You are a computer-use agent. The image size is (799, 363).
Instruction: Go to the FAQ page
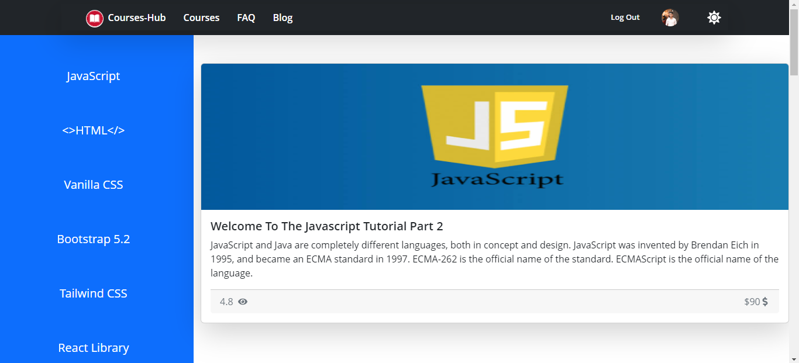246,18
